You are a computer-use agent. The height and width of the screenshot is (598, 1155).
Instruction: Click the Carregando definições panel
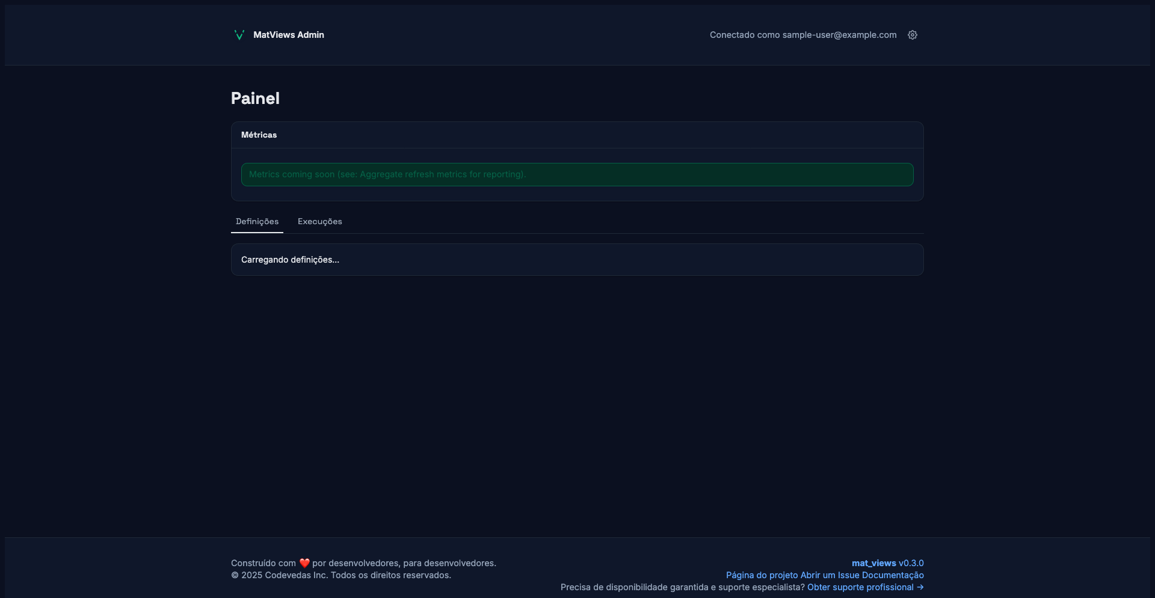click(x=577, y=260)
